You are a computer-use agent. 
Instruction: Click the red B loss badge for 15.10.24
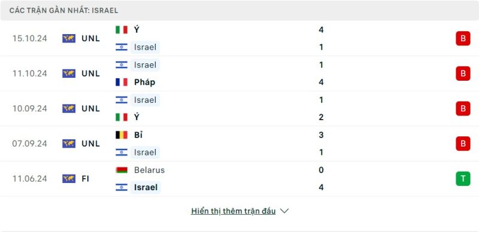[463, 38]
